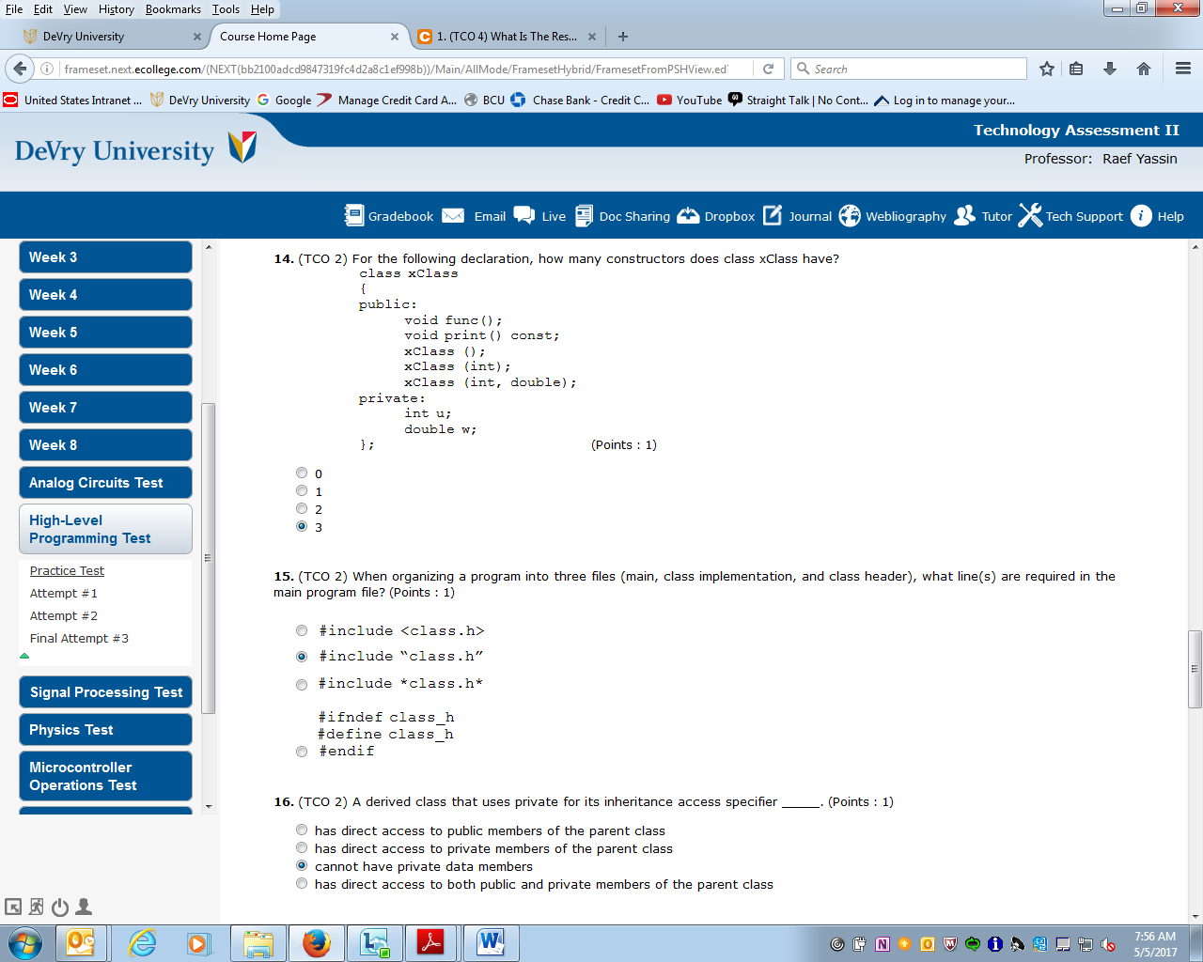Collapse the High-Level Programming Test section
Screen dimensions: 1203x962
click(24, 656)
